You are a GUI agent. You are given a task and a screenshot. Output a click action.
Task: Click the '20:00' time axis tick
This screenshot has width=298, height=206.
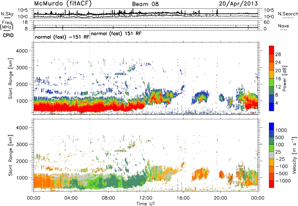coord(221,198)
